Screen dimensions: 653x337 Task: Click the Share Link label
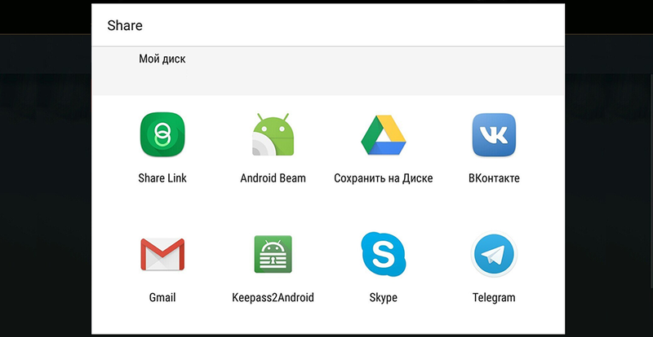tap(162, 178)
